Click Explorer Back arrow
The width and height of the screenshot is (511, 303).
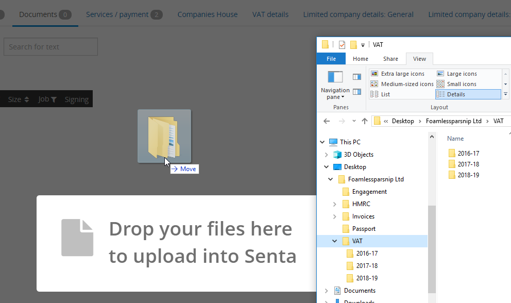coord(327,121)
